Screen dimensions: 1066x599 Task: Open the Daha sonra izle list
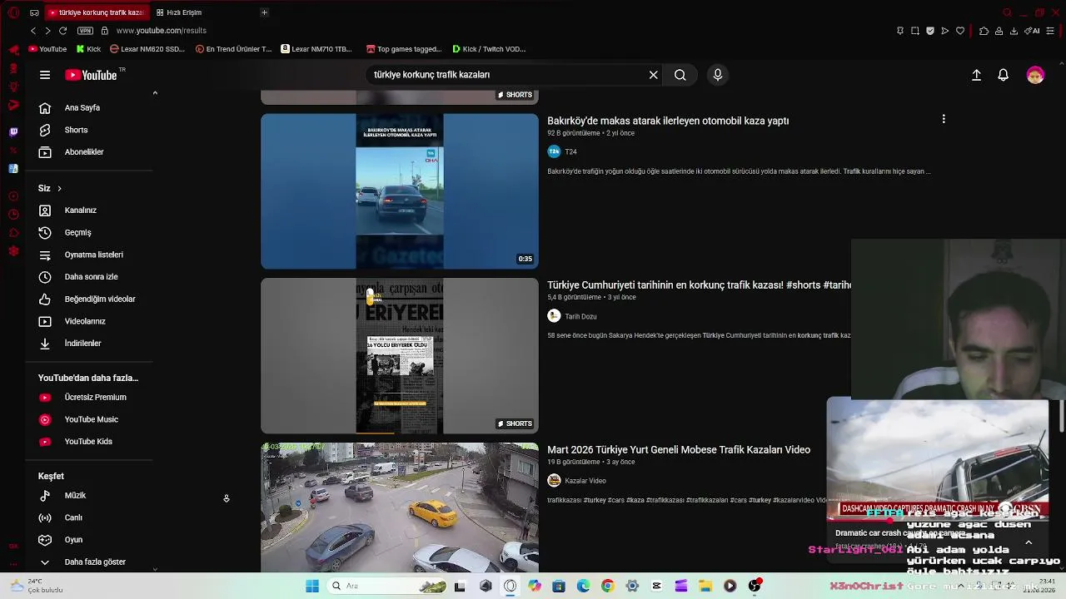(x=91, y=277)
